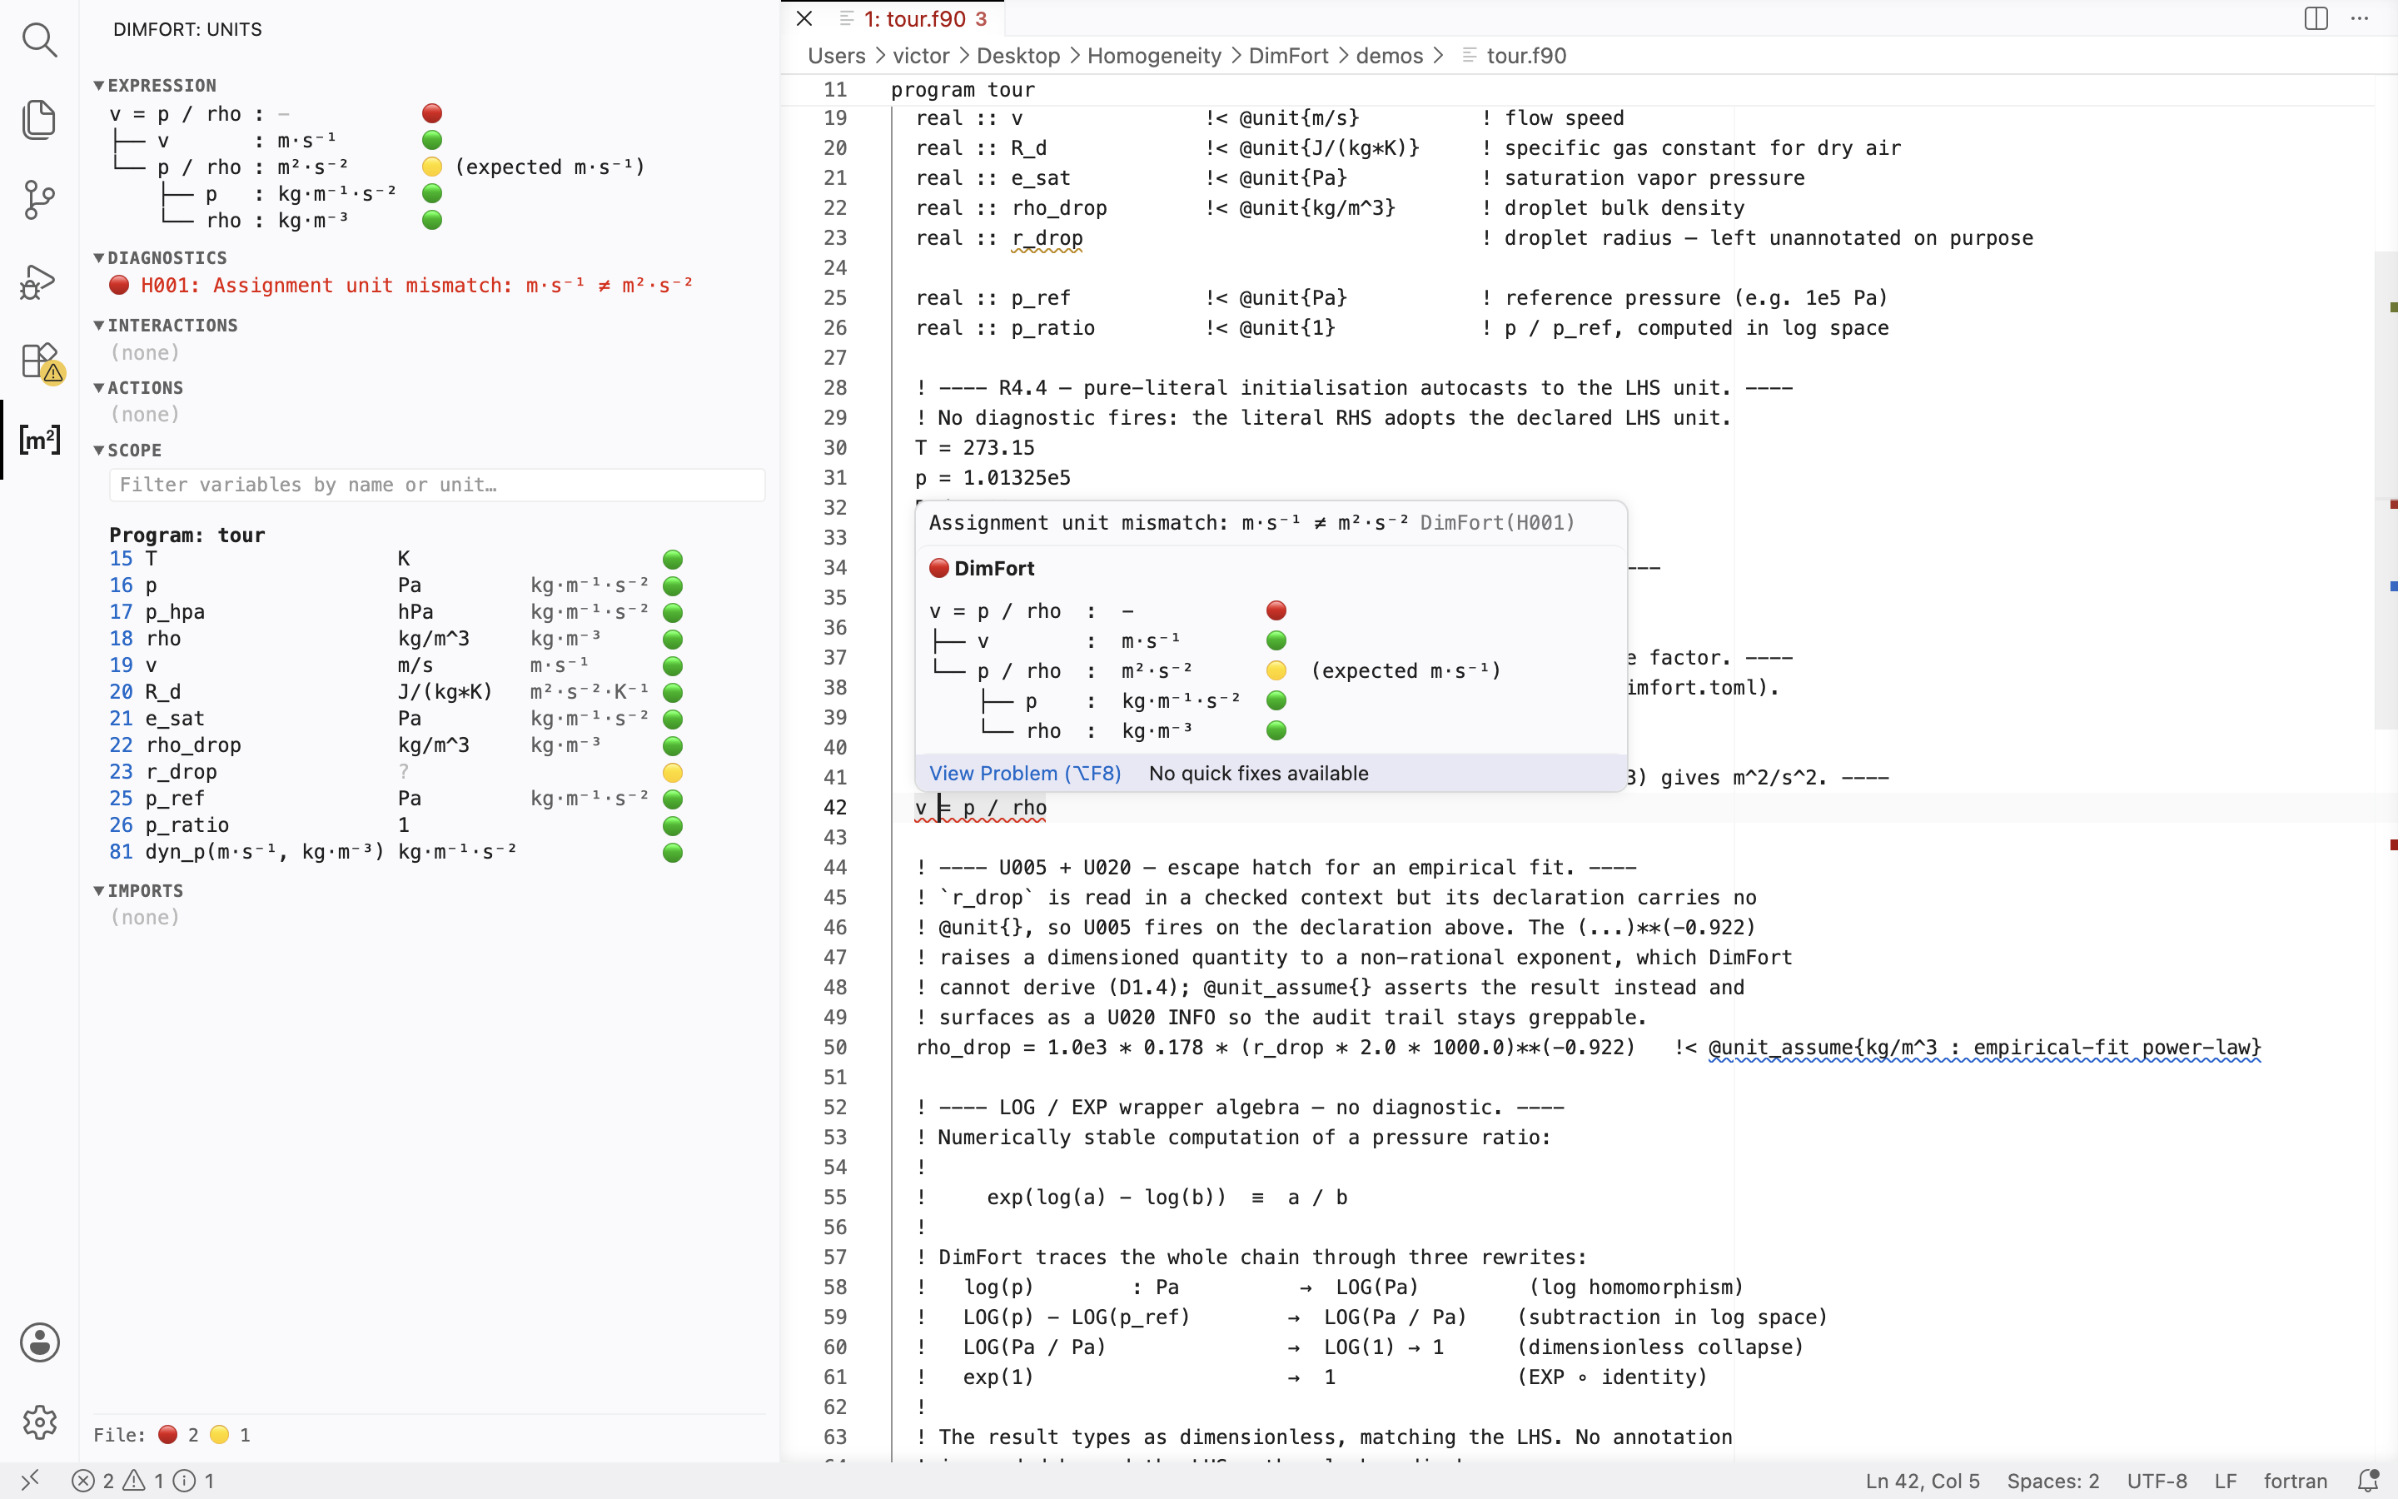Click the notifications bell in status bar
2398x1499 pixels.
tap(2367, 1480)
